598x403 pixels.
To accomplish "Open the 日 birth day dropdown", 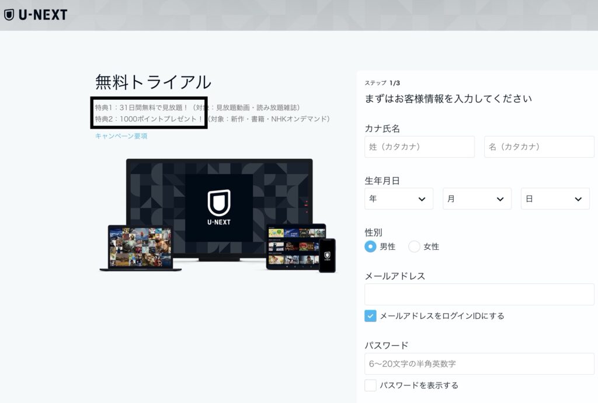I will (x=555, y=199).
